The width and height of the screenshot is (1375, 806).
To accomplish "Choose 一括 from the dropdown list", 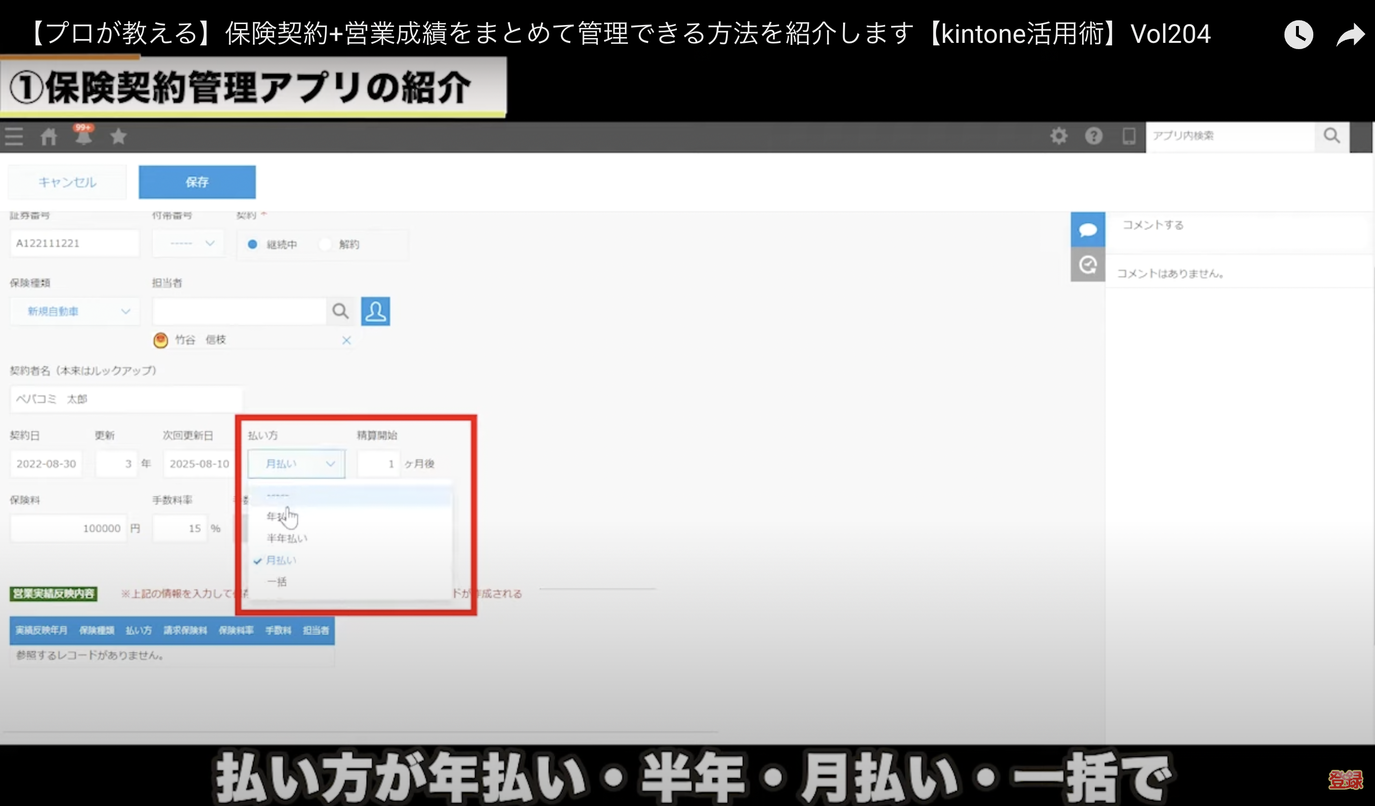I will [x=277, y=582].
